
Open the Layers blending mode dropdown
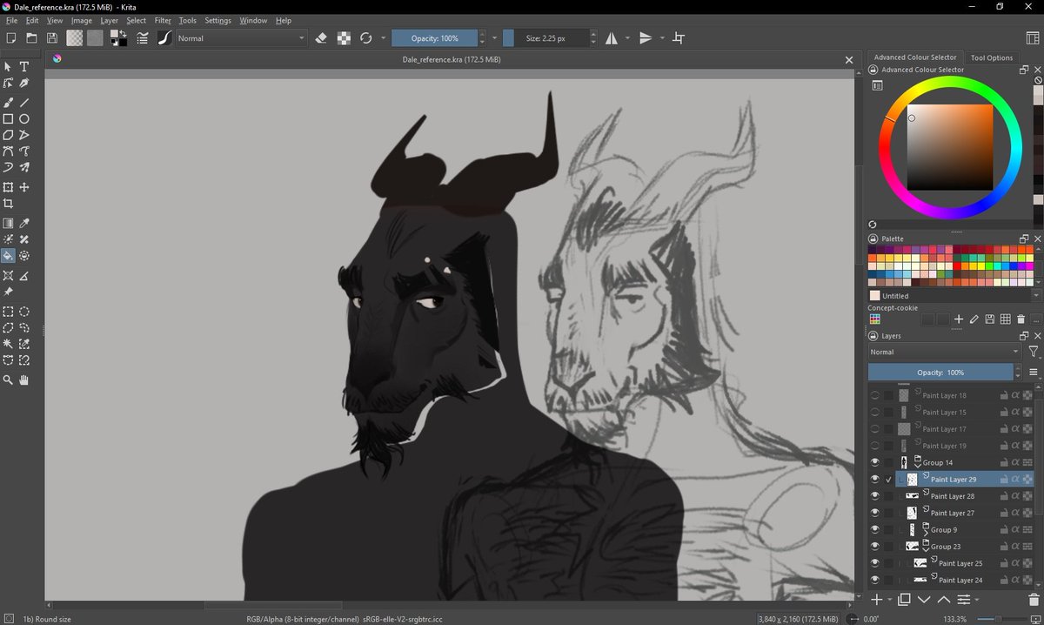[945, 352]
